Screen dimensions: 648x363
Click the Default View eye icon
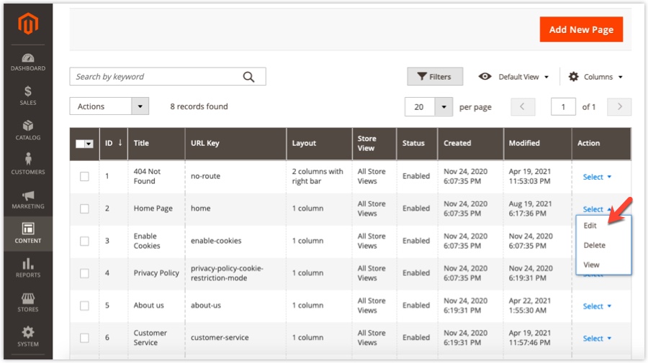click(485, 77)
